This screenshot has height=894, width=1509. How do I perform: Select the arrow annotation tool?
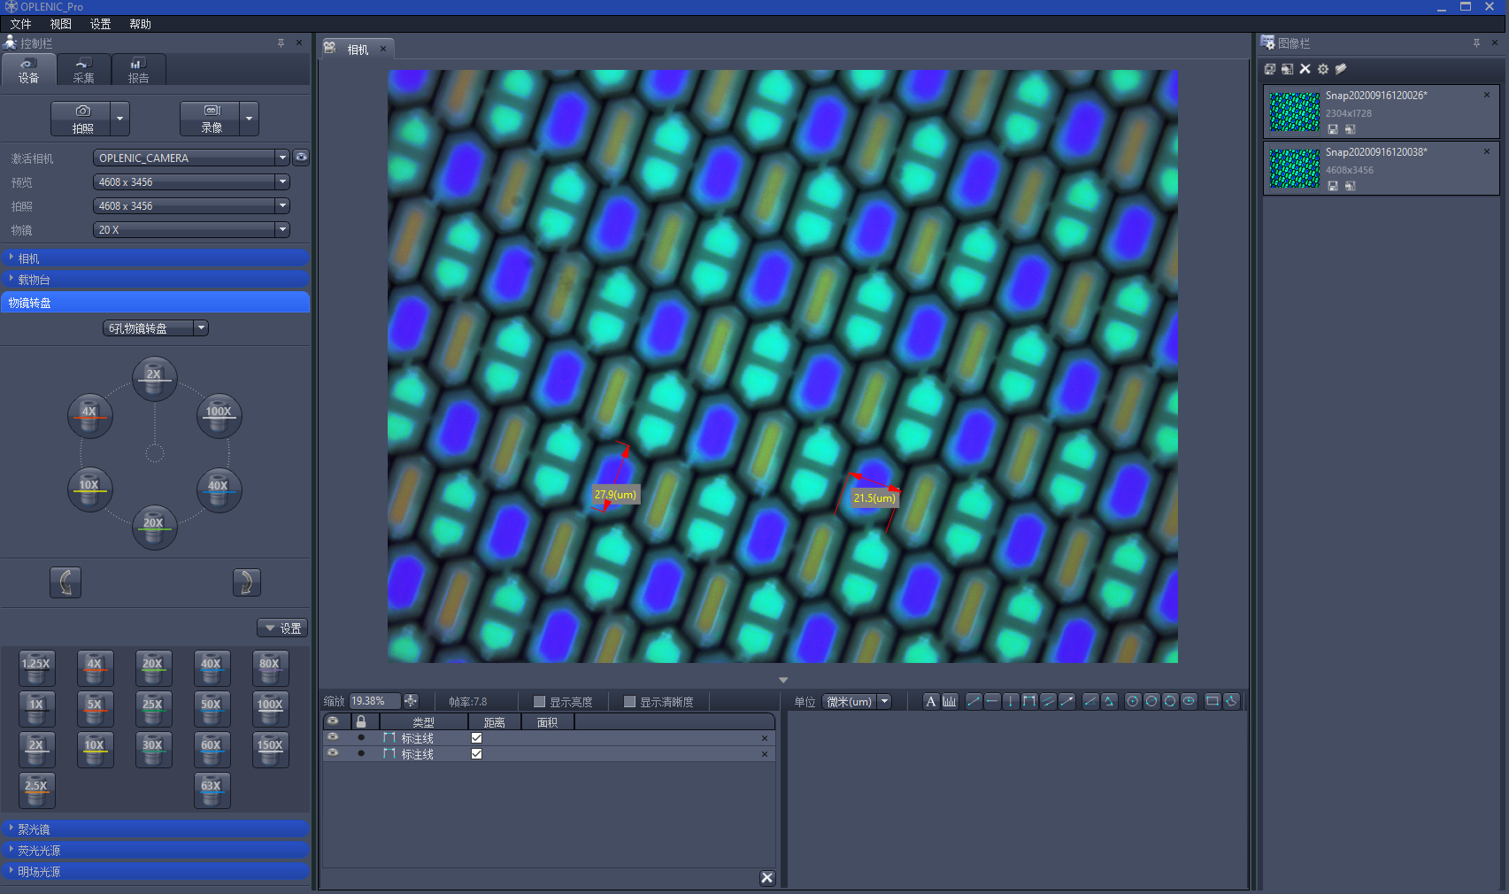pyautogui.click(x=1067, y=701)
